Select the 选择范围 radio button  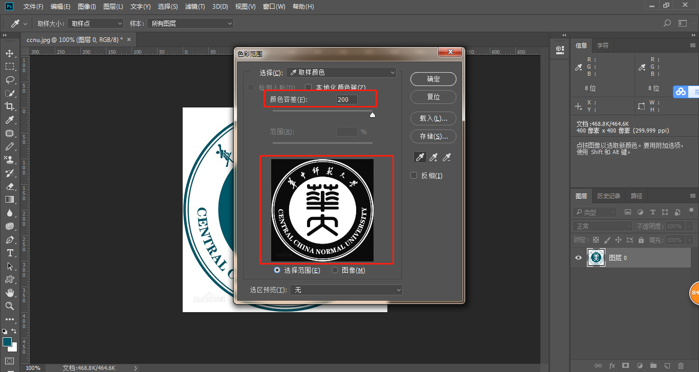pyautogui.click(x=277, y=270)
